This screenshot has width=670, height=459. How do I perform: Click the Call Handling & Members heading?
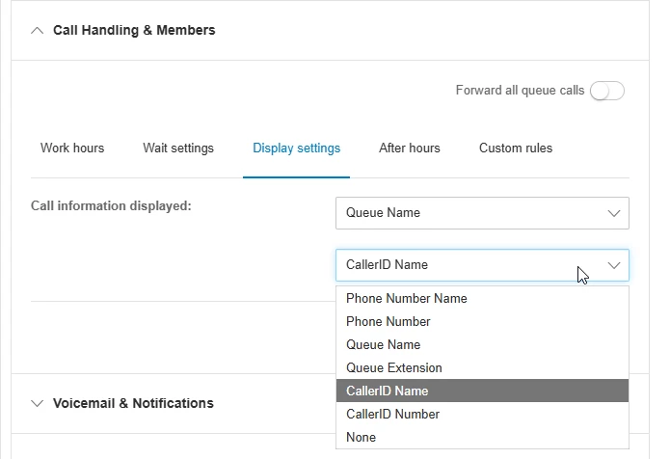pos(134,30)
